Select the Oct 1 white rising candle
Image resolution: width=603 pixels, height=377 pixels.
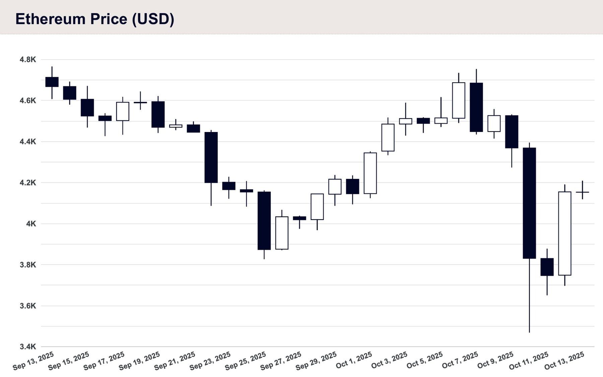pos(370,173)
